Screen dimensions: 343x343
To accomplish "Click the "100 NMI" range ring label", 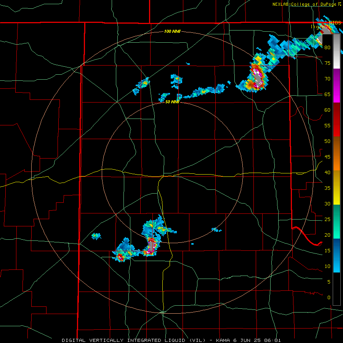I will [172, 31].
